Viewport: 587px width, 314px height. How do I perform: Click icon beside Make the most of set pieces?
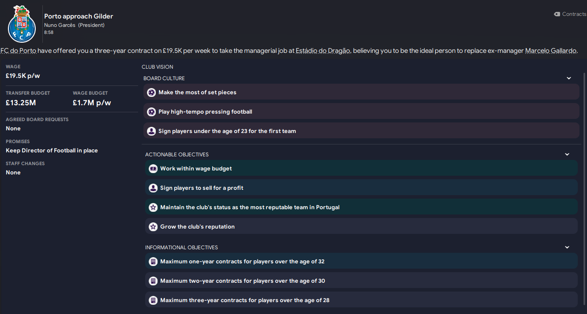click(x=151, y=92)
